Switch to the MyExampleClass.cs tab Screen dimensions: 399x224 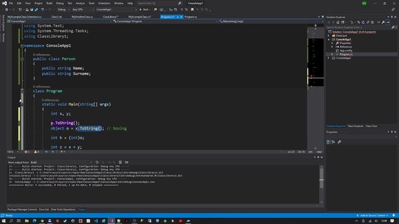140,17
